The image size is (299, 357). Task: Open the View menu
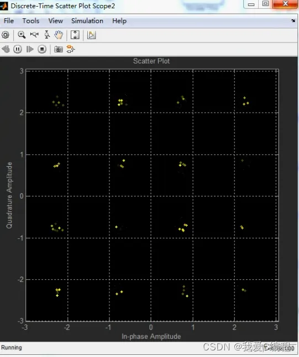tap(56, 21)
